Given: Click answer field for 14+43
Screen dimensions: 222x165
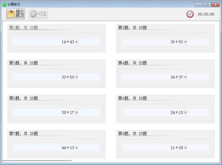Looking at the screenshot, I should point(89,42).
